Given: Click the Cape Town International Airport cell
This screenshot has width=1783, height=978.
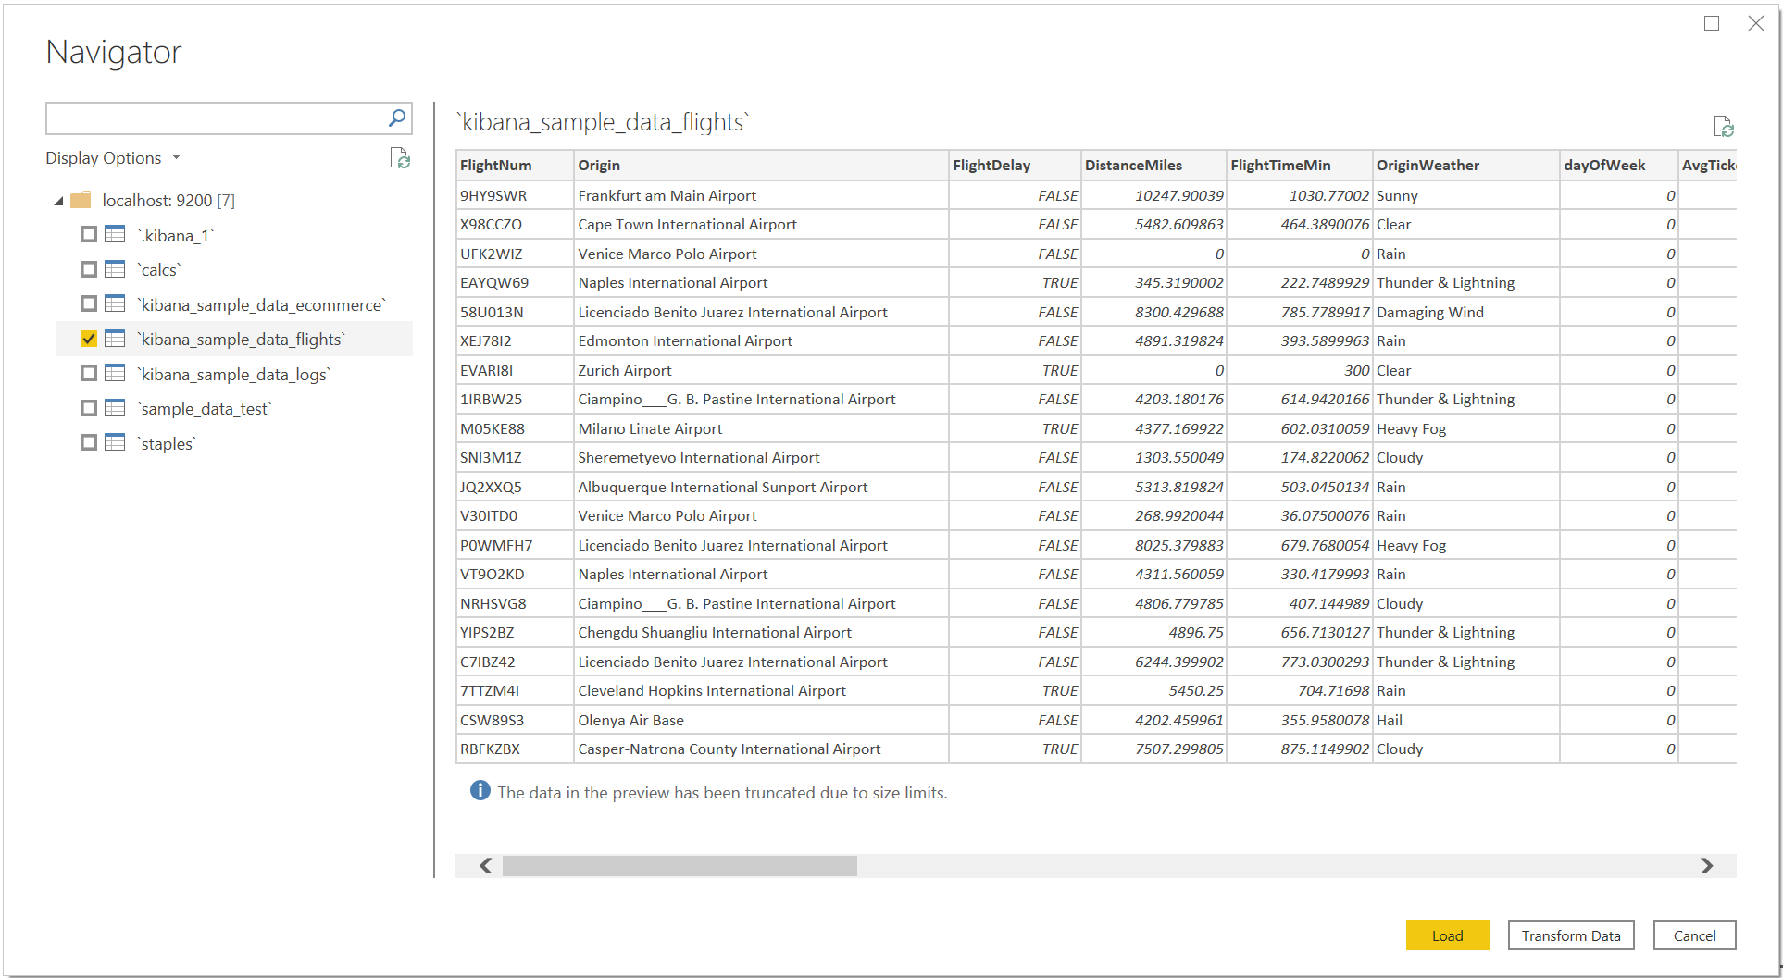Looking at the screenshot, I should 761,224.
